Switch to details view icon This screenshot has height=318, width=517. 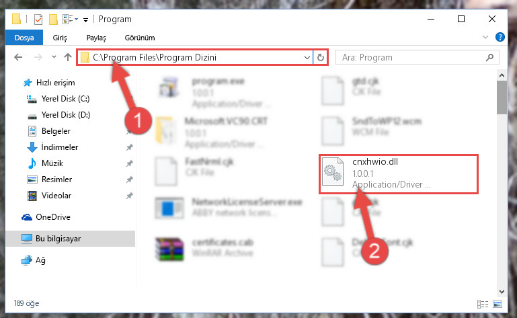click(x=483, y=304)
